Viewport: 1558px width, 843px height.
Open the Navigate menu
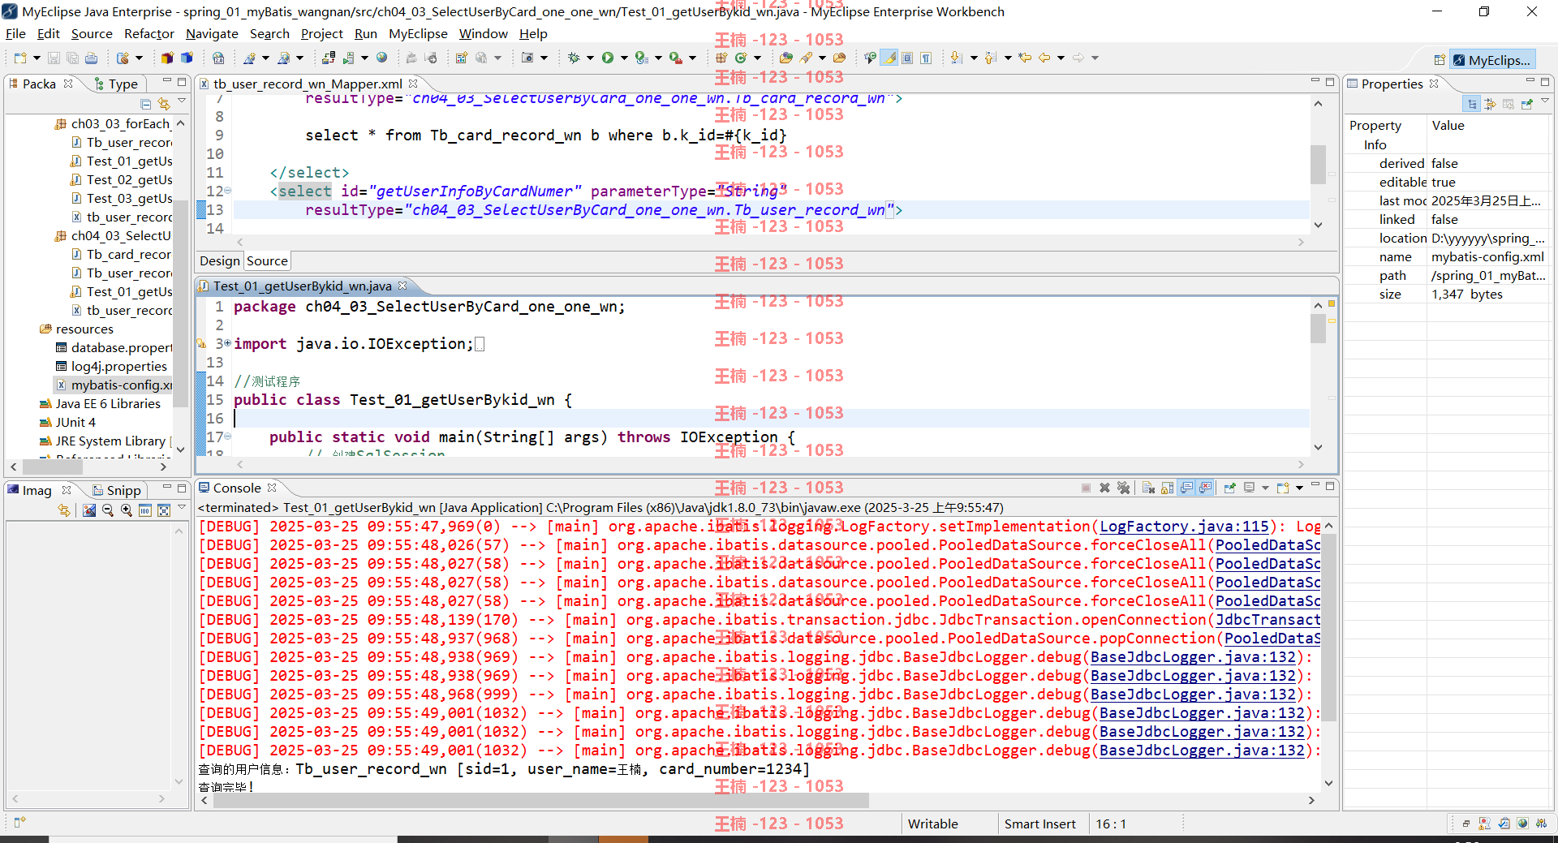pyautogui.click(x=212, y=34)
